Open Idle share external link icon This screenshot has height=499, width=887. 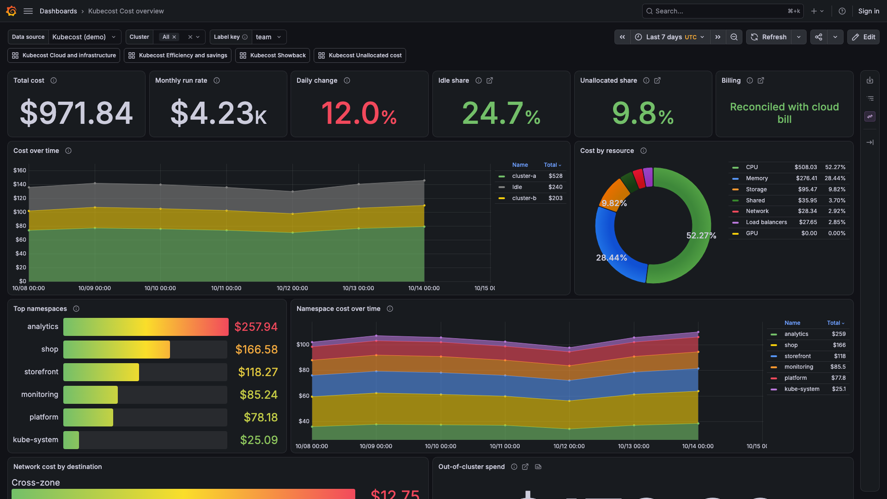pyautogui.click(x=490, y=80)
